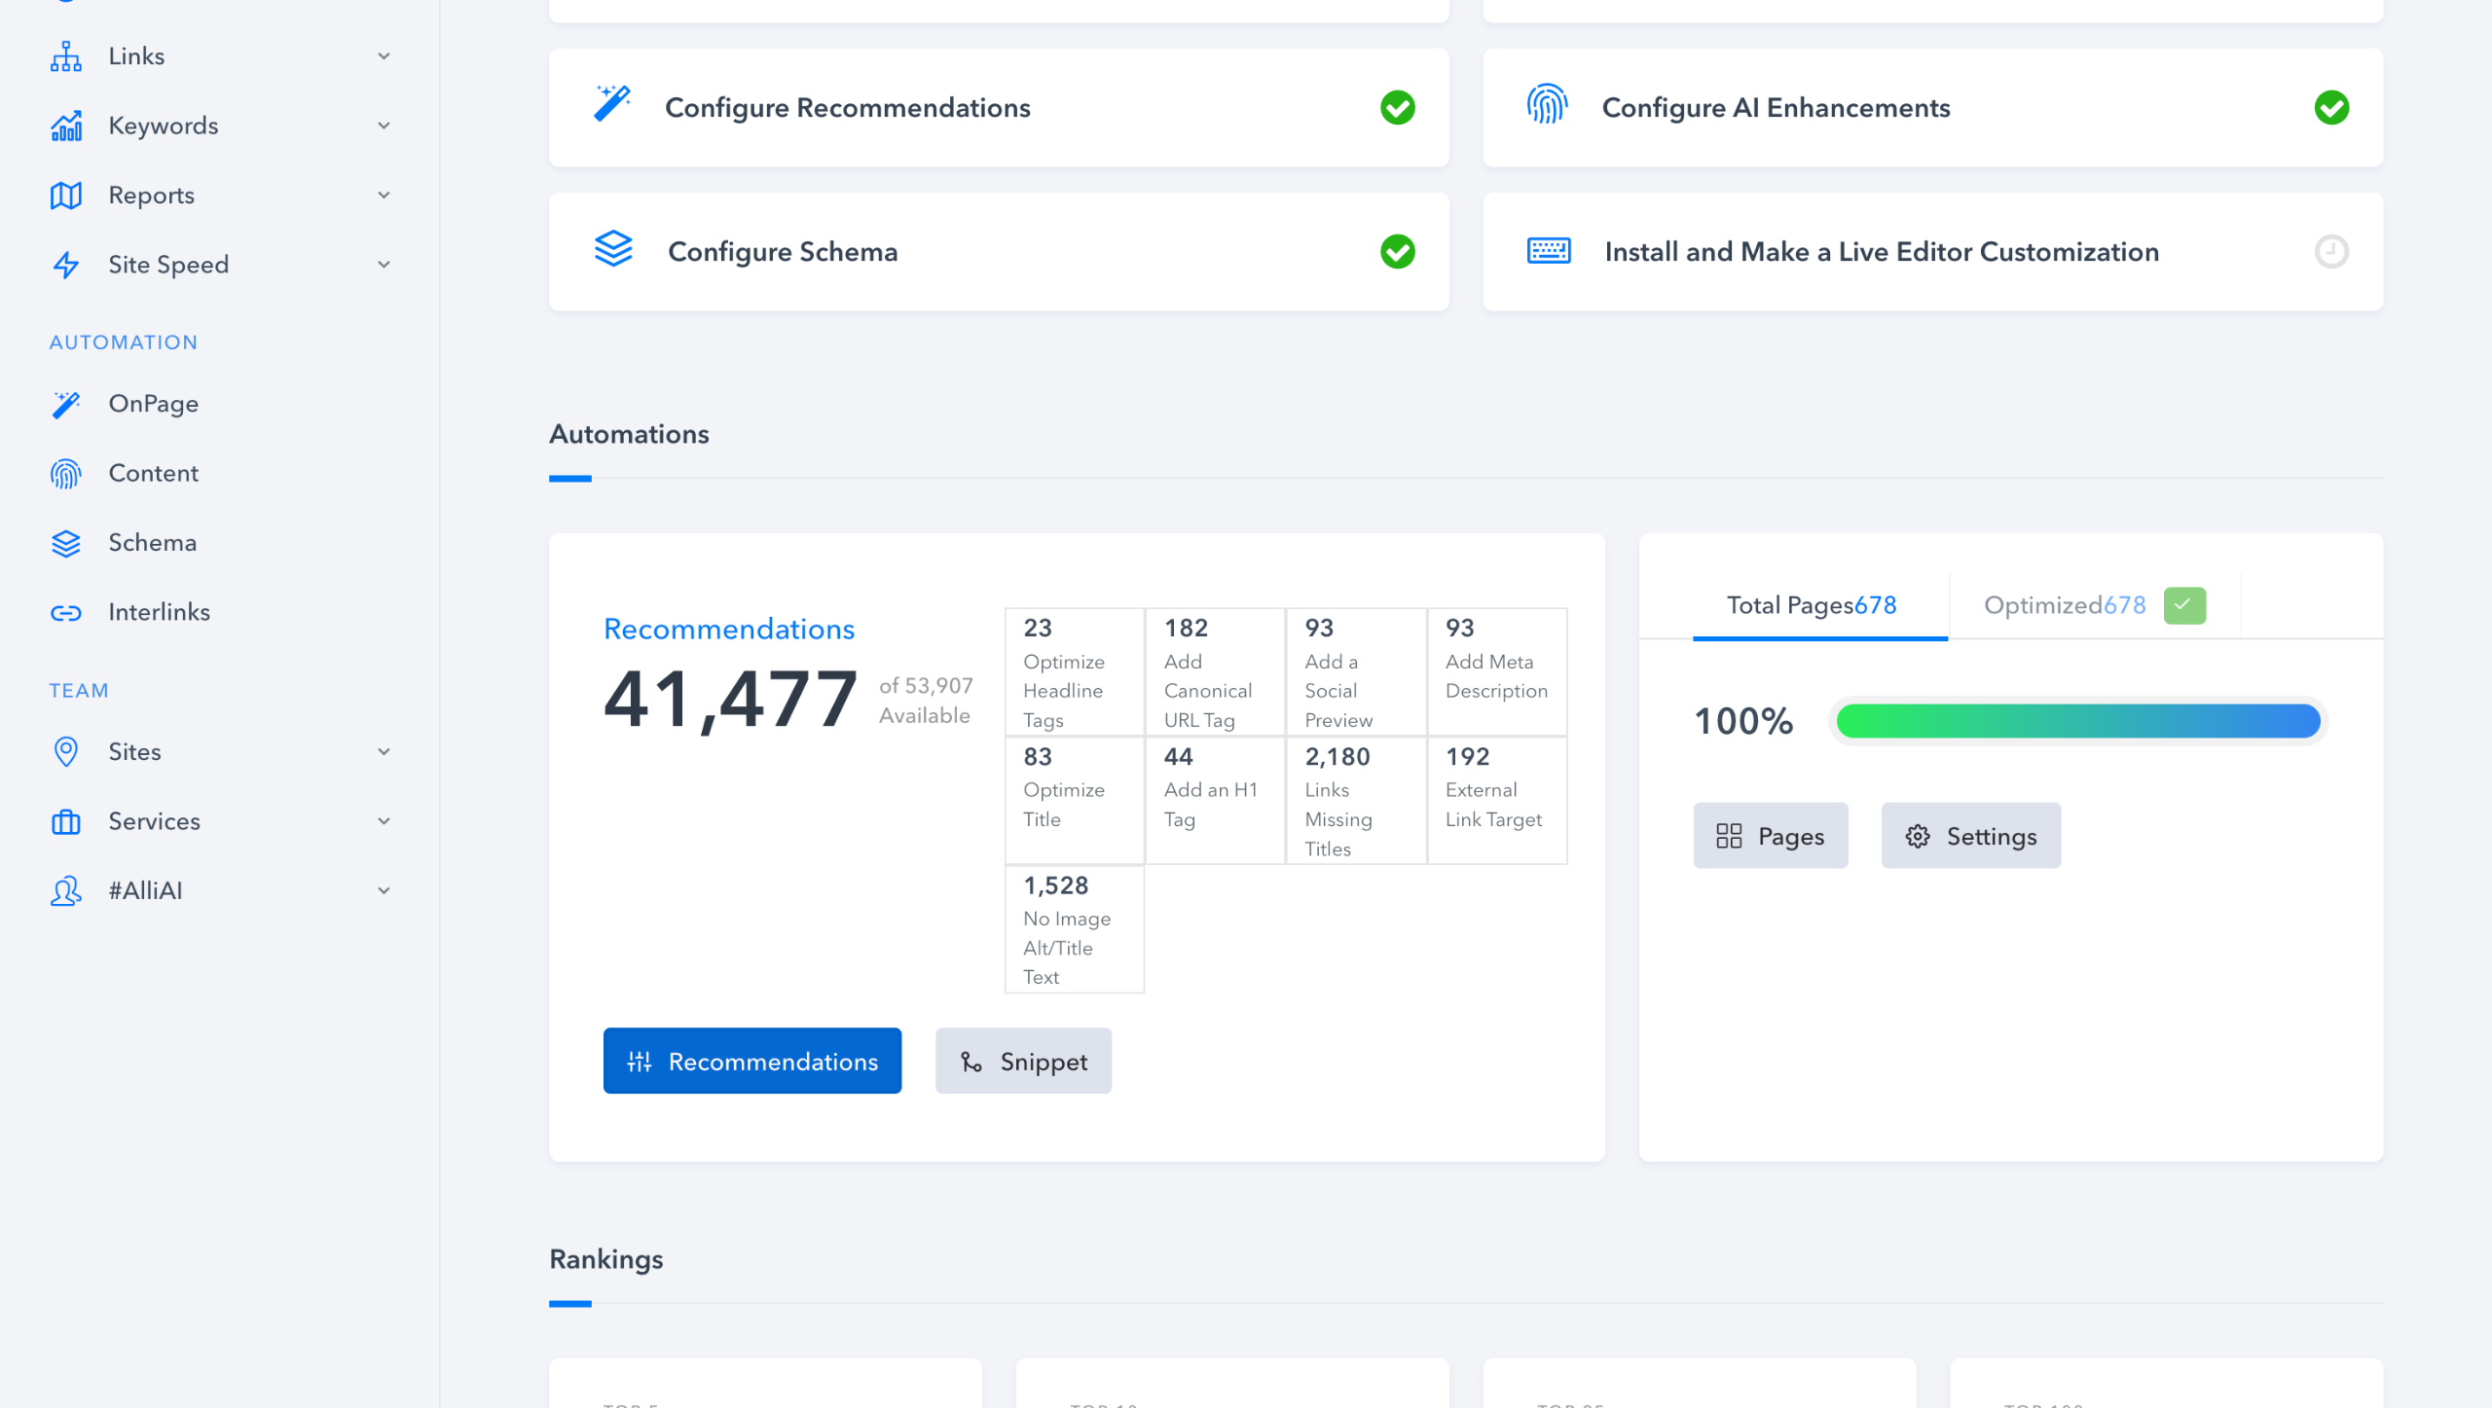2492x1408 pixels.
Task: Click the Links sitemap icon in sidebar
Action: [x=66, y=56]
